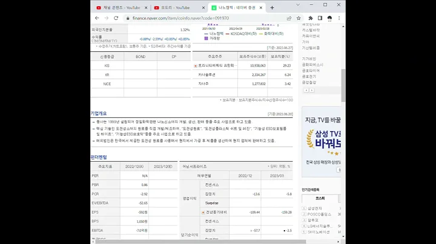Expand the 전년동기대비 row plus icon
The image size is (436, 244).
203,212
